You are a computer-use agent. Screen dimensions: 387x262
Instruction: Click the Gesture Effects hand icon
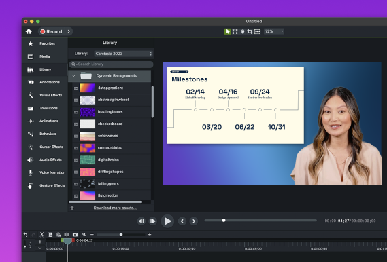(30, 186)
